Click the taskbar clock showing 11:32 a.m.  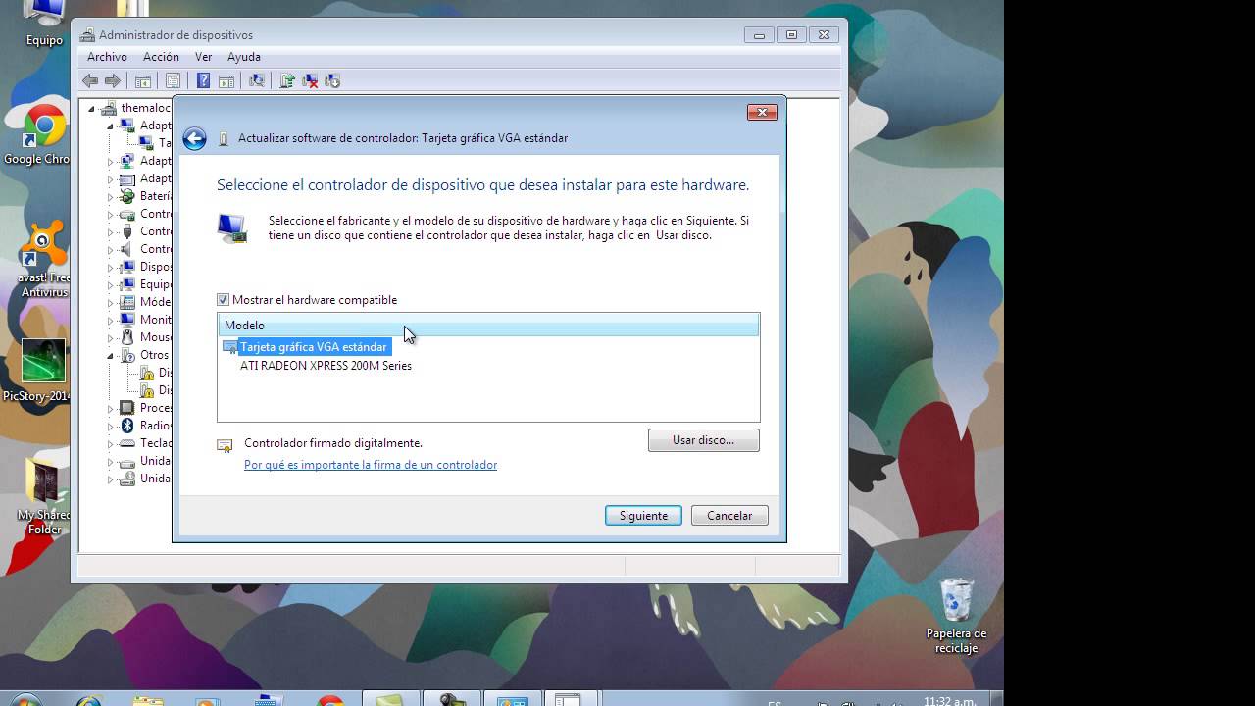(x=948, y=700)
